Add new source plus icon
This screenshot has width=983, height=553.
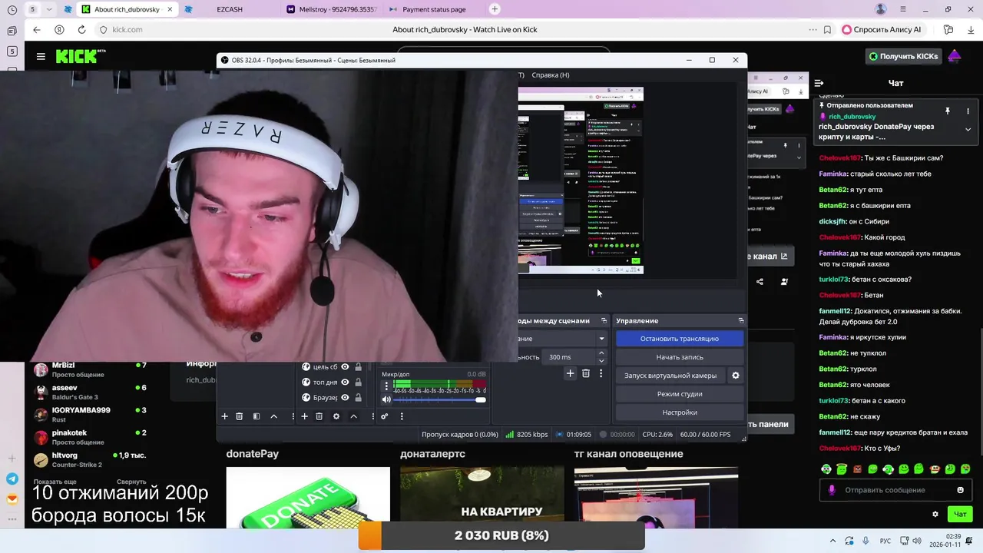[x=304, y=416]
